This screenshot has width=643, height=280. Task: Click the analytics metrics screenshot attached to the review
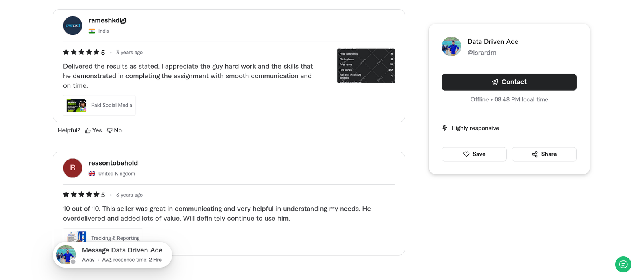coord(366,66)
